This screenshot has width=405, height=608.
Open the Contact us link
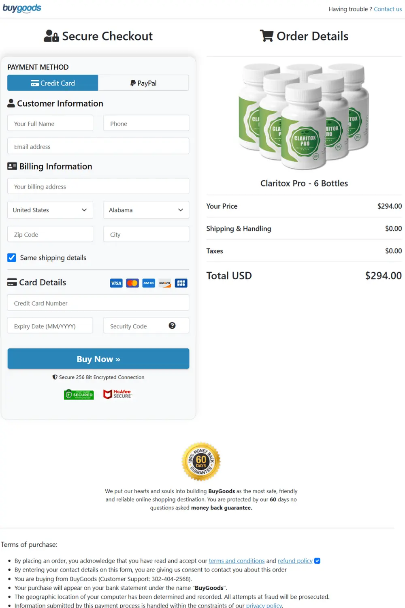tap(388, 9)
